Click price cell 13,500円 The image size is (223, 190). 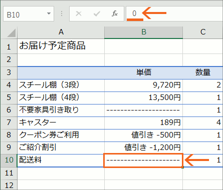coord(144,98)
